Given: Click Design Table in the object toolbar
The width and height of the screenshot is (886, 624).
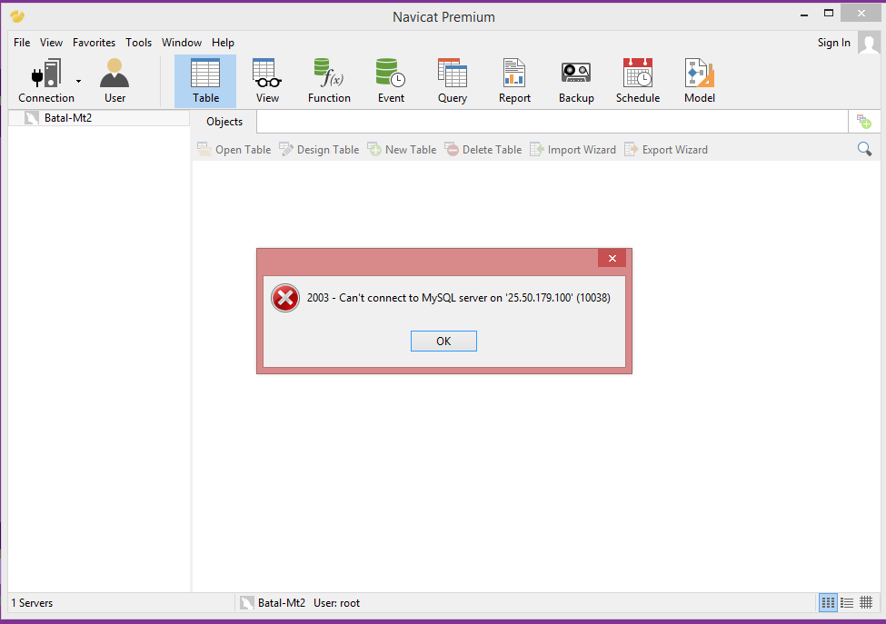Looking at the screenshot, I should (319, 150).
